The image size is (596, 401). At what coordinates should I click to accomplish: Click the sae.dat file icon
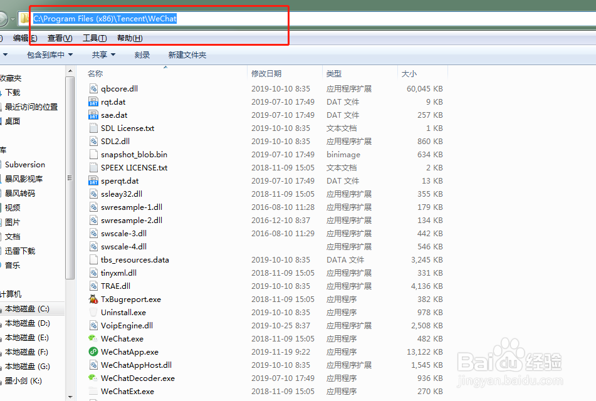pyautogui.click(x=93, y=115)
